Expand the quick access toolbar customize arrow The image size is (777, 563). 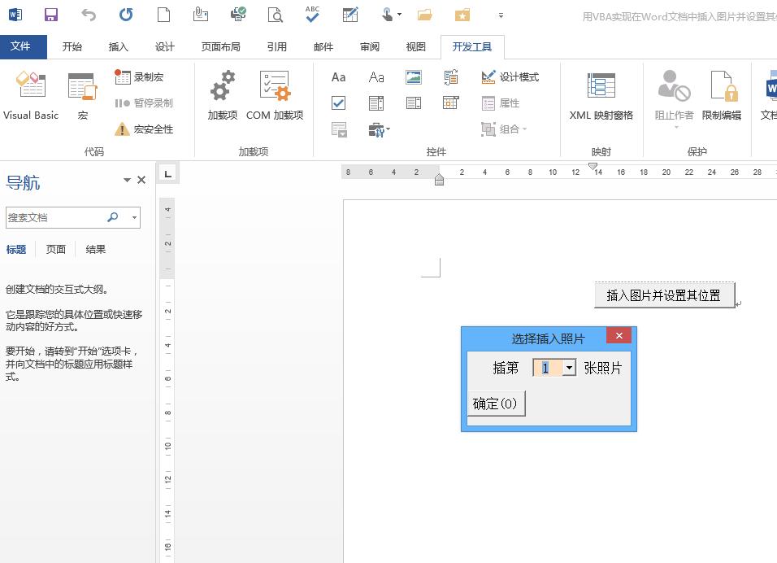coord(501,15)
